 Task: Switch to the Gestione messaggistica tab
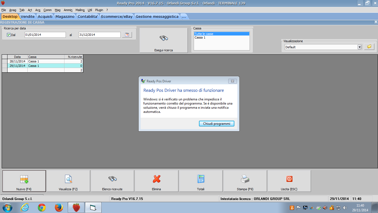[157, 16]
